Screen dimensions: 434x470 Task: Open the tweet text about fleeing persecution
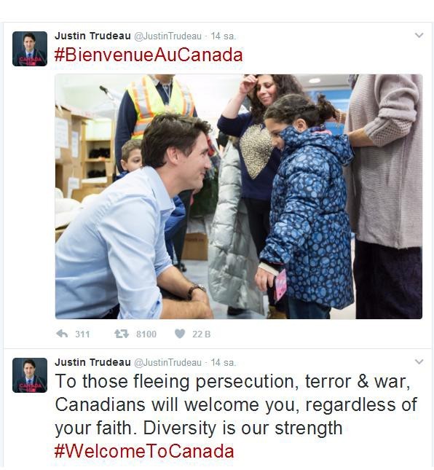point(236,404)
